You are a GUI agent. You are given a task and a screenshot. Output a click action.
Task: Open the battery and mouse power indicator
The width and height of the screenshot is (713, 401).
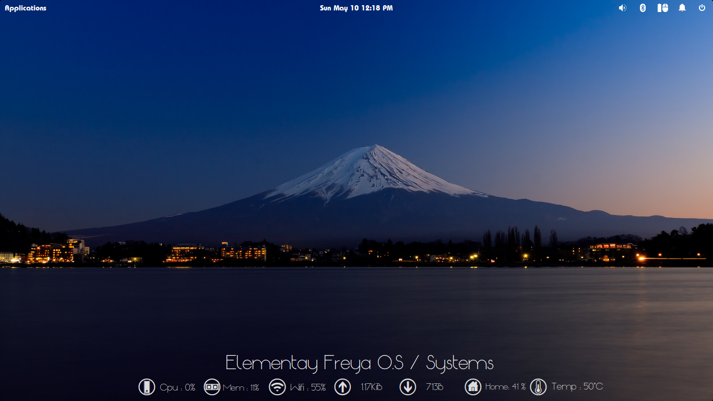pyautogui.click(x=663, y=8)
